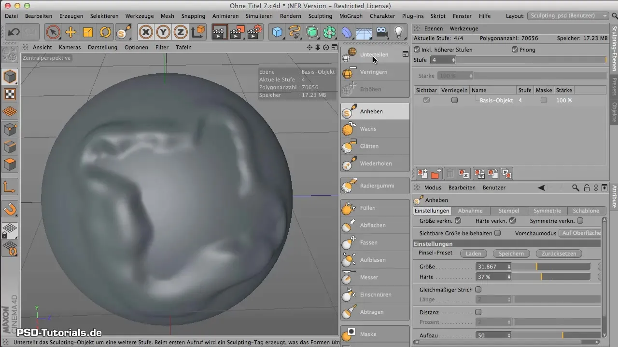Choose the Maske mask tool

coord(375,334)
